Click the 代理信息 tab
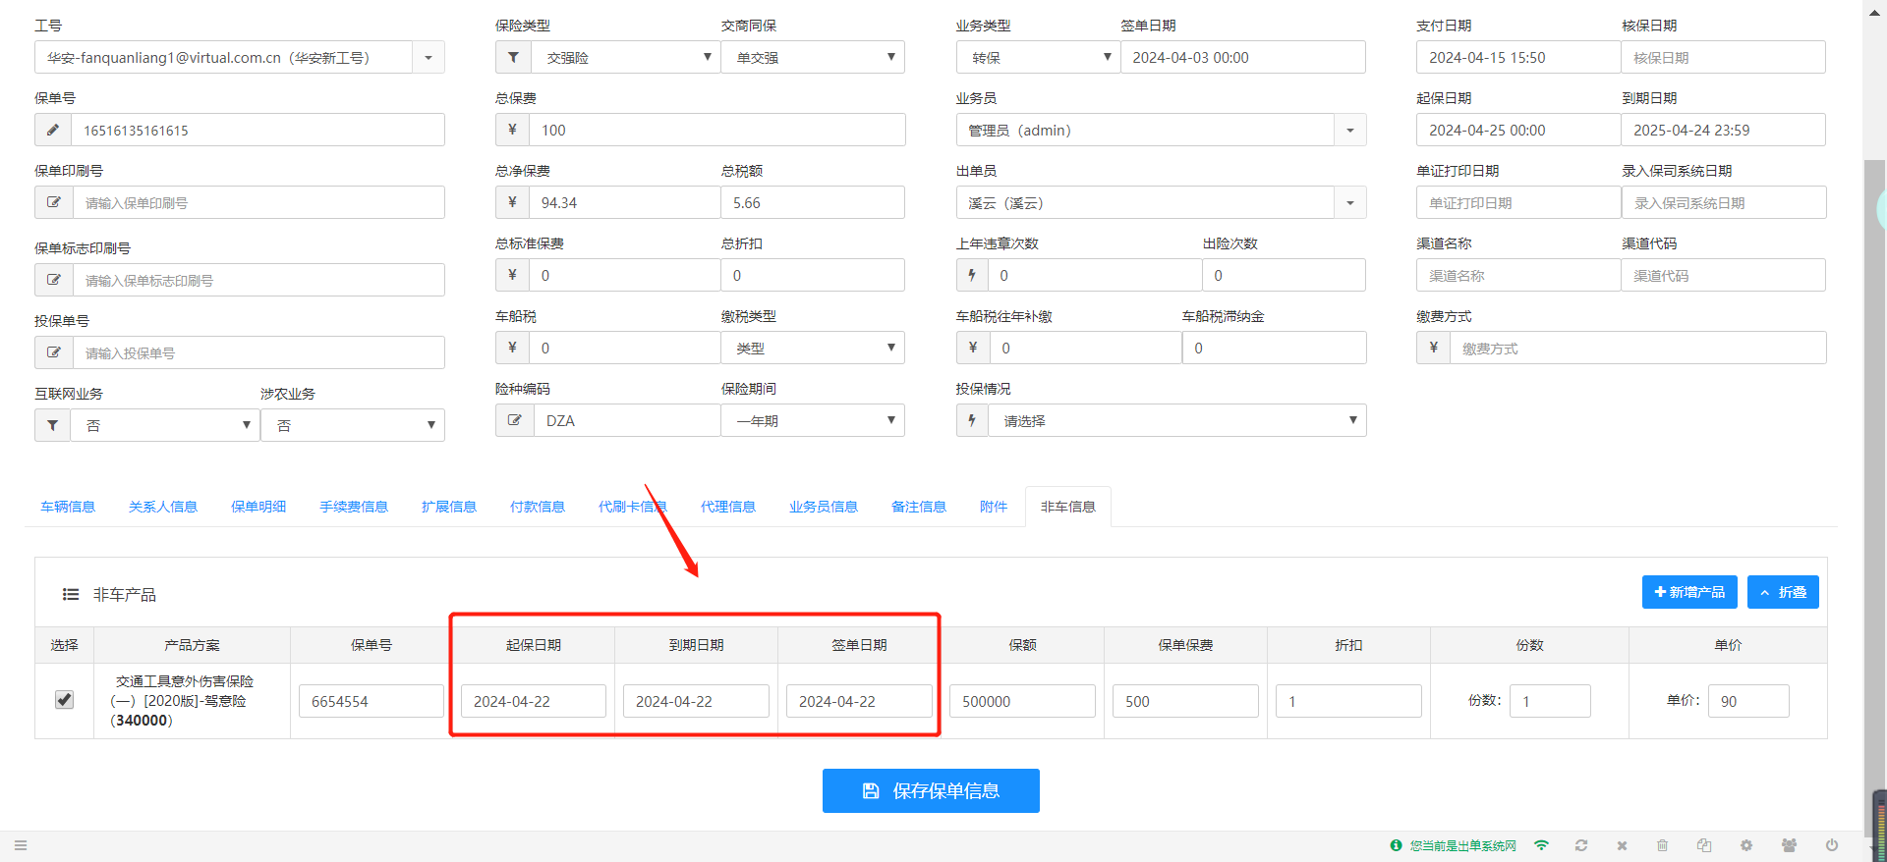 tap(728, 507)
